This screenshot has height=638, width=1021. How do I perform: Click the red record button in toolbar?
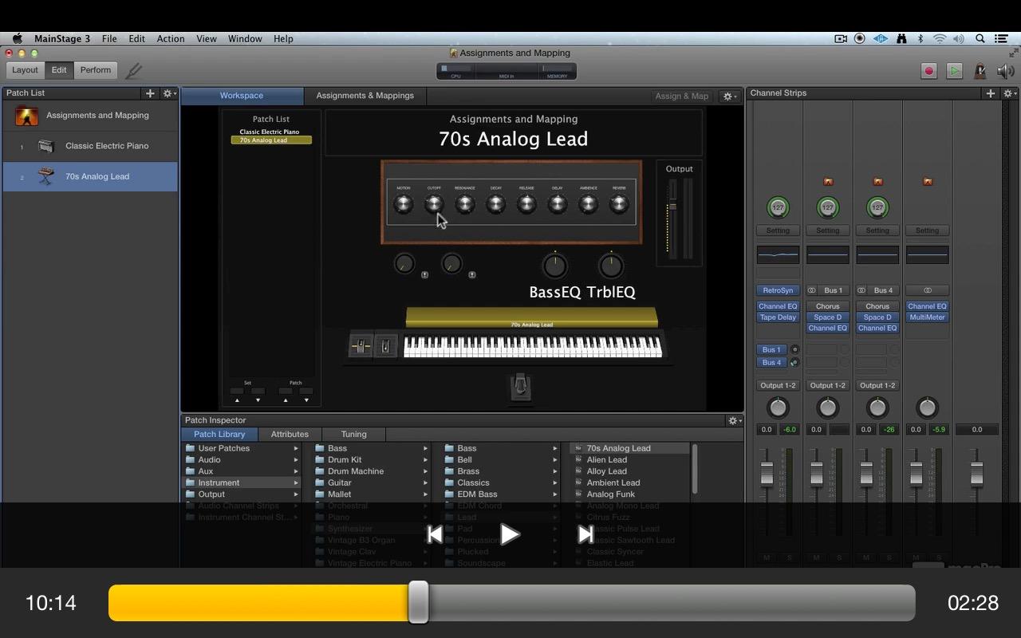(928, 71)
